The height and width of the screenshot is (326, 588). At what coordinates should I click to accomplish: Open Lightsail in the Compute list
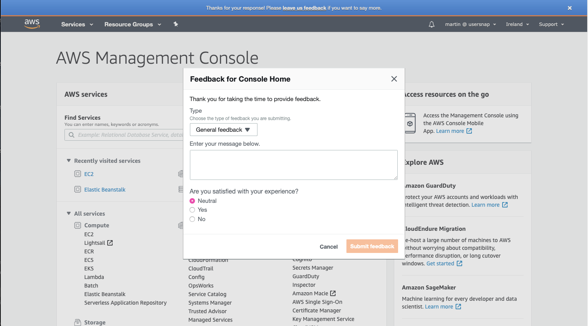[x=95, y=243]
